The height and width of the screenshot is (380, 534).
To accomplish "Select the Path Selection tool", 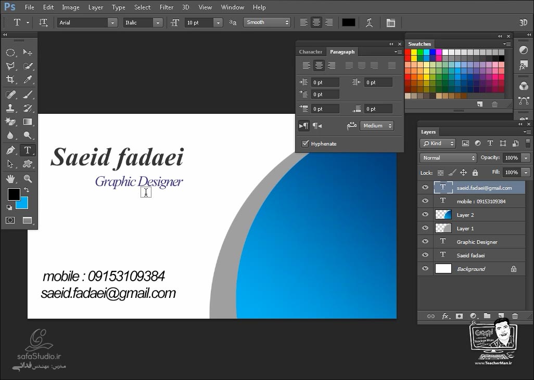I will (x=10, y=164).
